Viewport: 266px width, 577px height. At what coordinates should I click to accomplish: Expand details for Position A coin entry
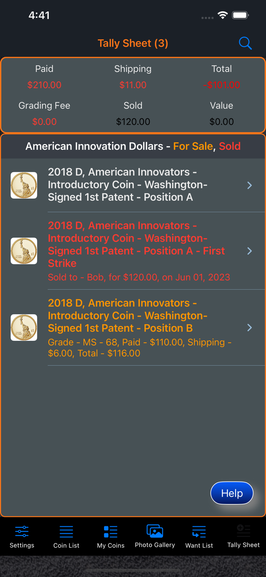tap(250, 185)
